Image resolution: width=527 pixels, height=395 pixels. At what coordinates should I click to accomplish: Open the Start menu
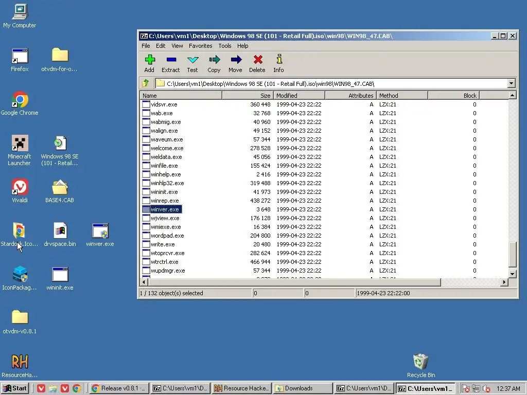pos(15,388)
